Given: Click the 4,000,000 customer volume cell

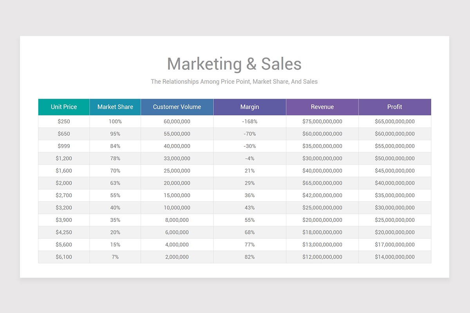Looking at the screenshot, I should [x=177, y=245].
